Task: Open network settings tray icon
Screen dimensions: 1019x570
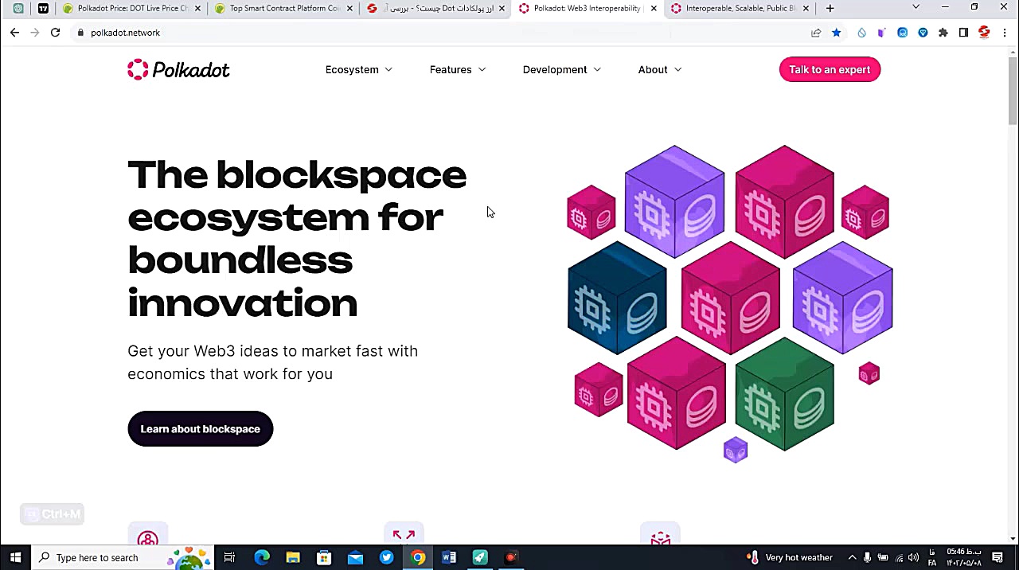Action: tap(899, 557)
